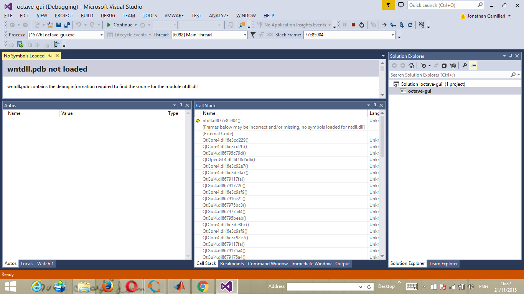Viewport: 524px width, 294px height.
Task: Pin the No Symbols Loaded tab
Action: pyautogui.click(x=50, y=56)
